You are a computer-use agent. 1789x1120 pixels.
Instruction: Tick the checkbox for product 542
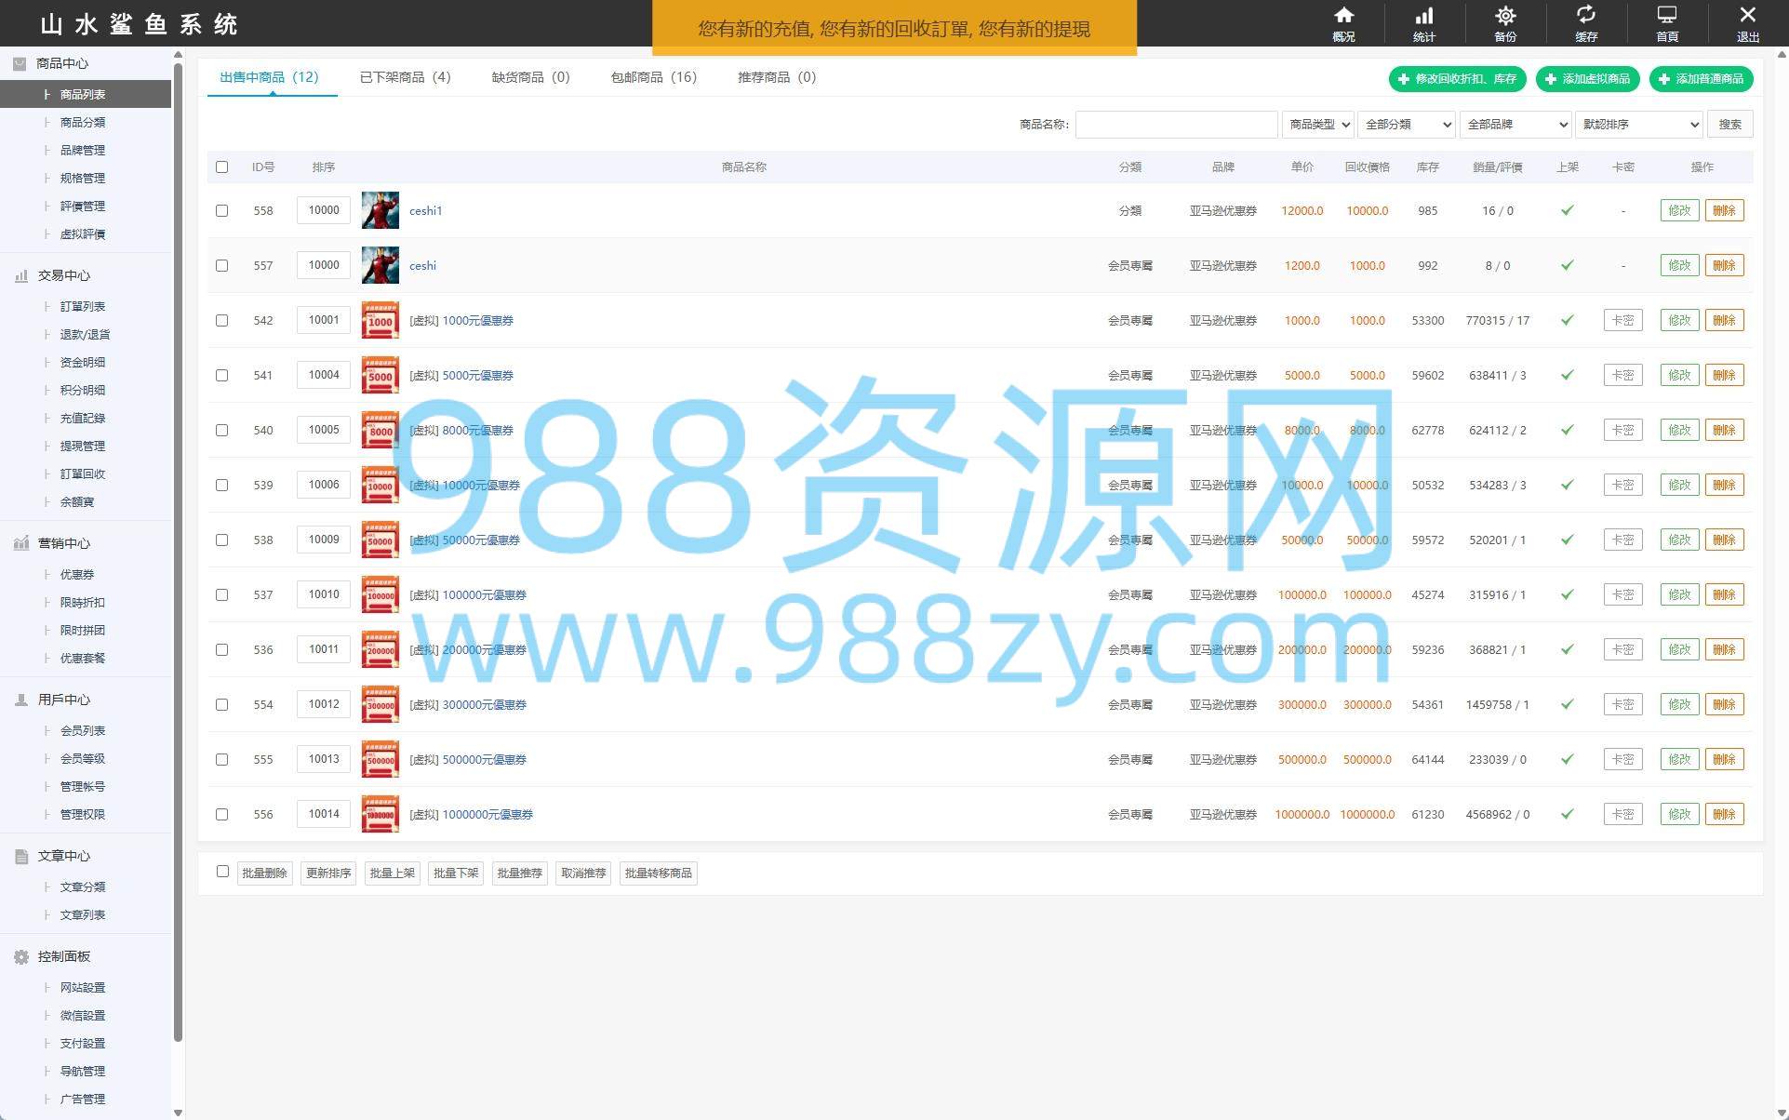[221, 320]
